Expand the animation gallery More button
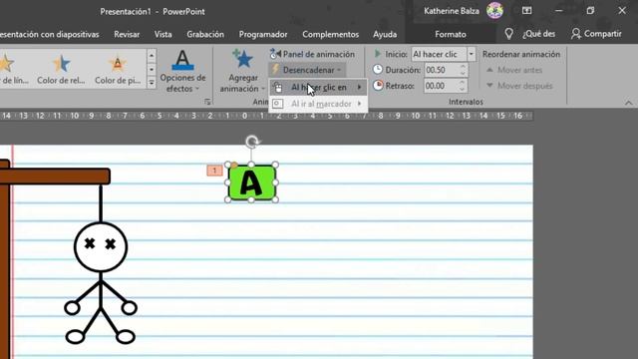 pyautogui.click(x=152, y=83)
